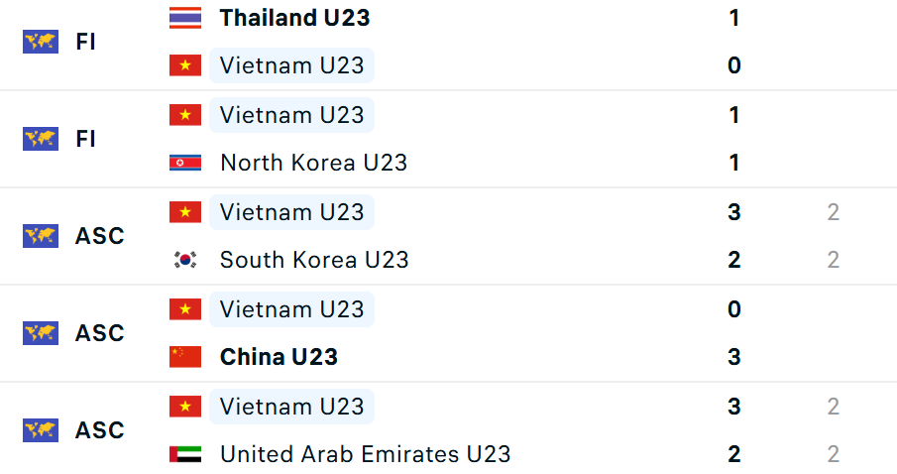The width and height of the screenshot is (897, 474).
Task: Click Vietnam U23 in the Thailand match
Action: coord(292,66)
